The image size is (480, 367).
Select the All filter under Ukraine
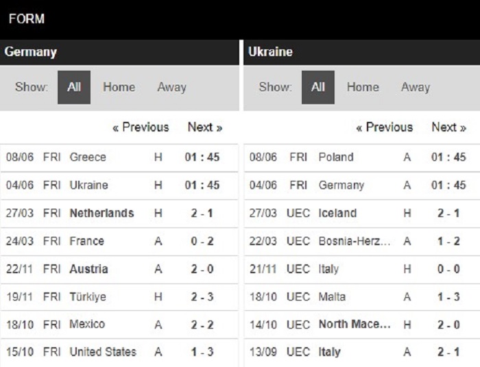317,88
